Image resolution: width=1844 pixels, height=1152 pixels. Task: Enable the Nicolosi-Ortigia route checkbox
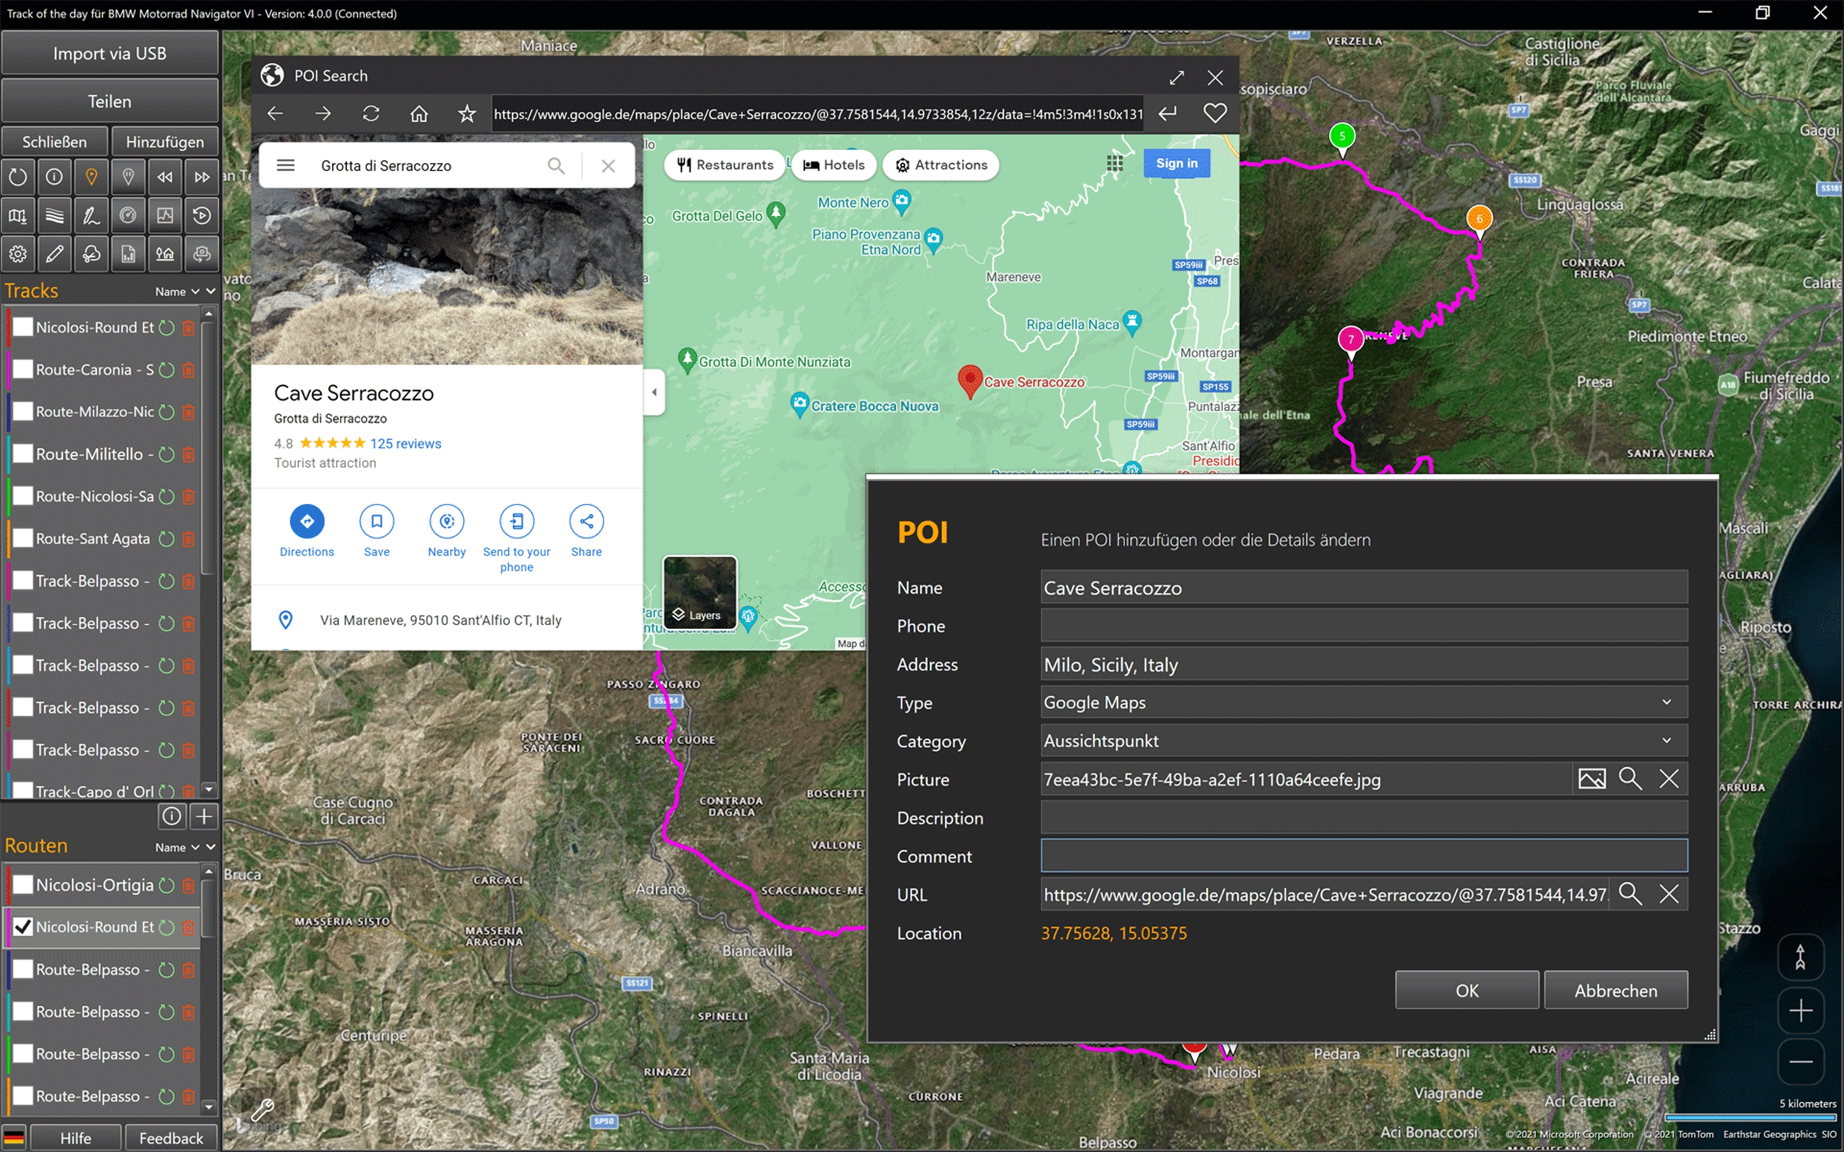[x=23, y=885]
